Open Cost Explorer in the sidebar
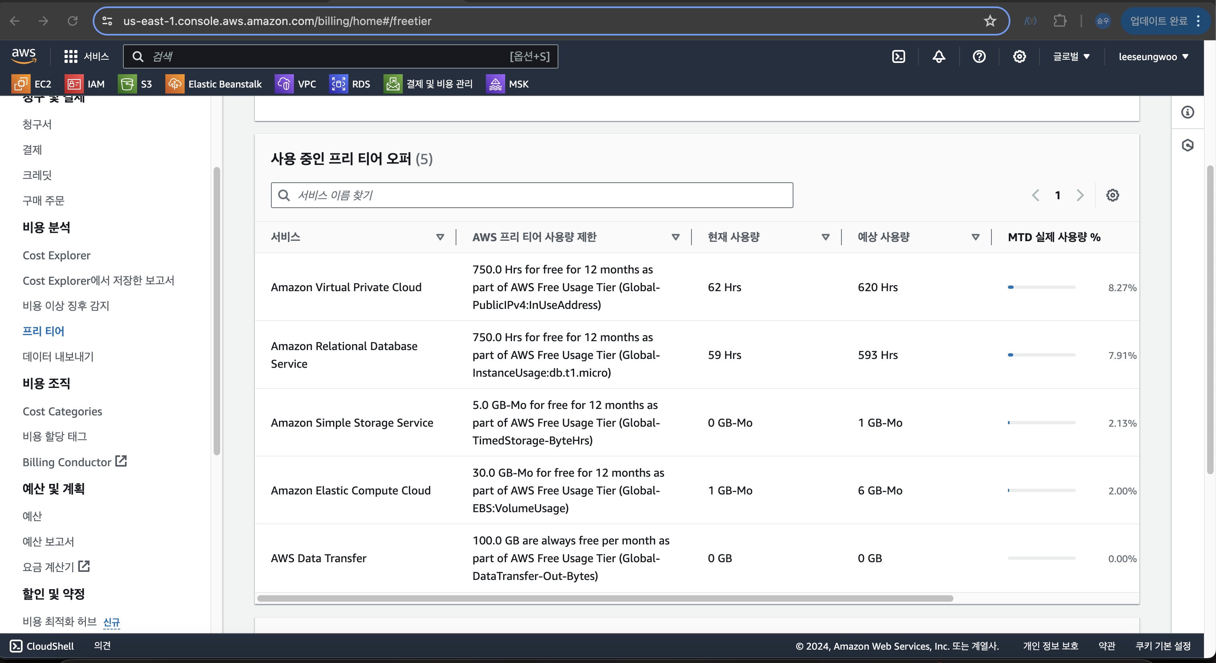This screenshot has width=1216, height=663. [x=56, y=255]
